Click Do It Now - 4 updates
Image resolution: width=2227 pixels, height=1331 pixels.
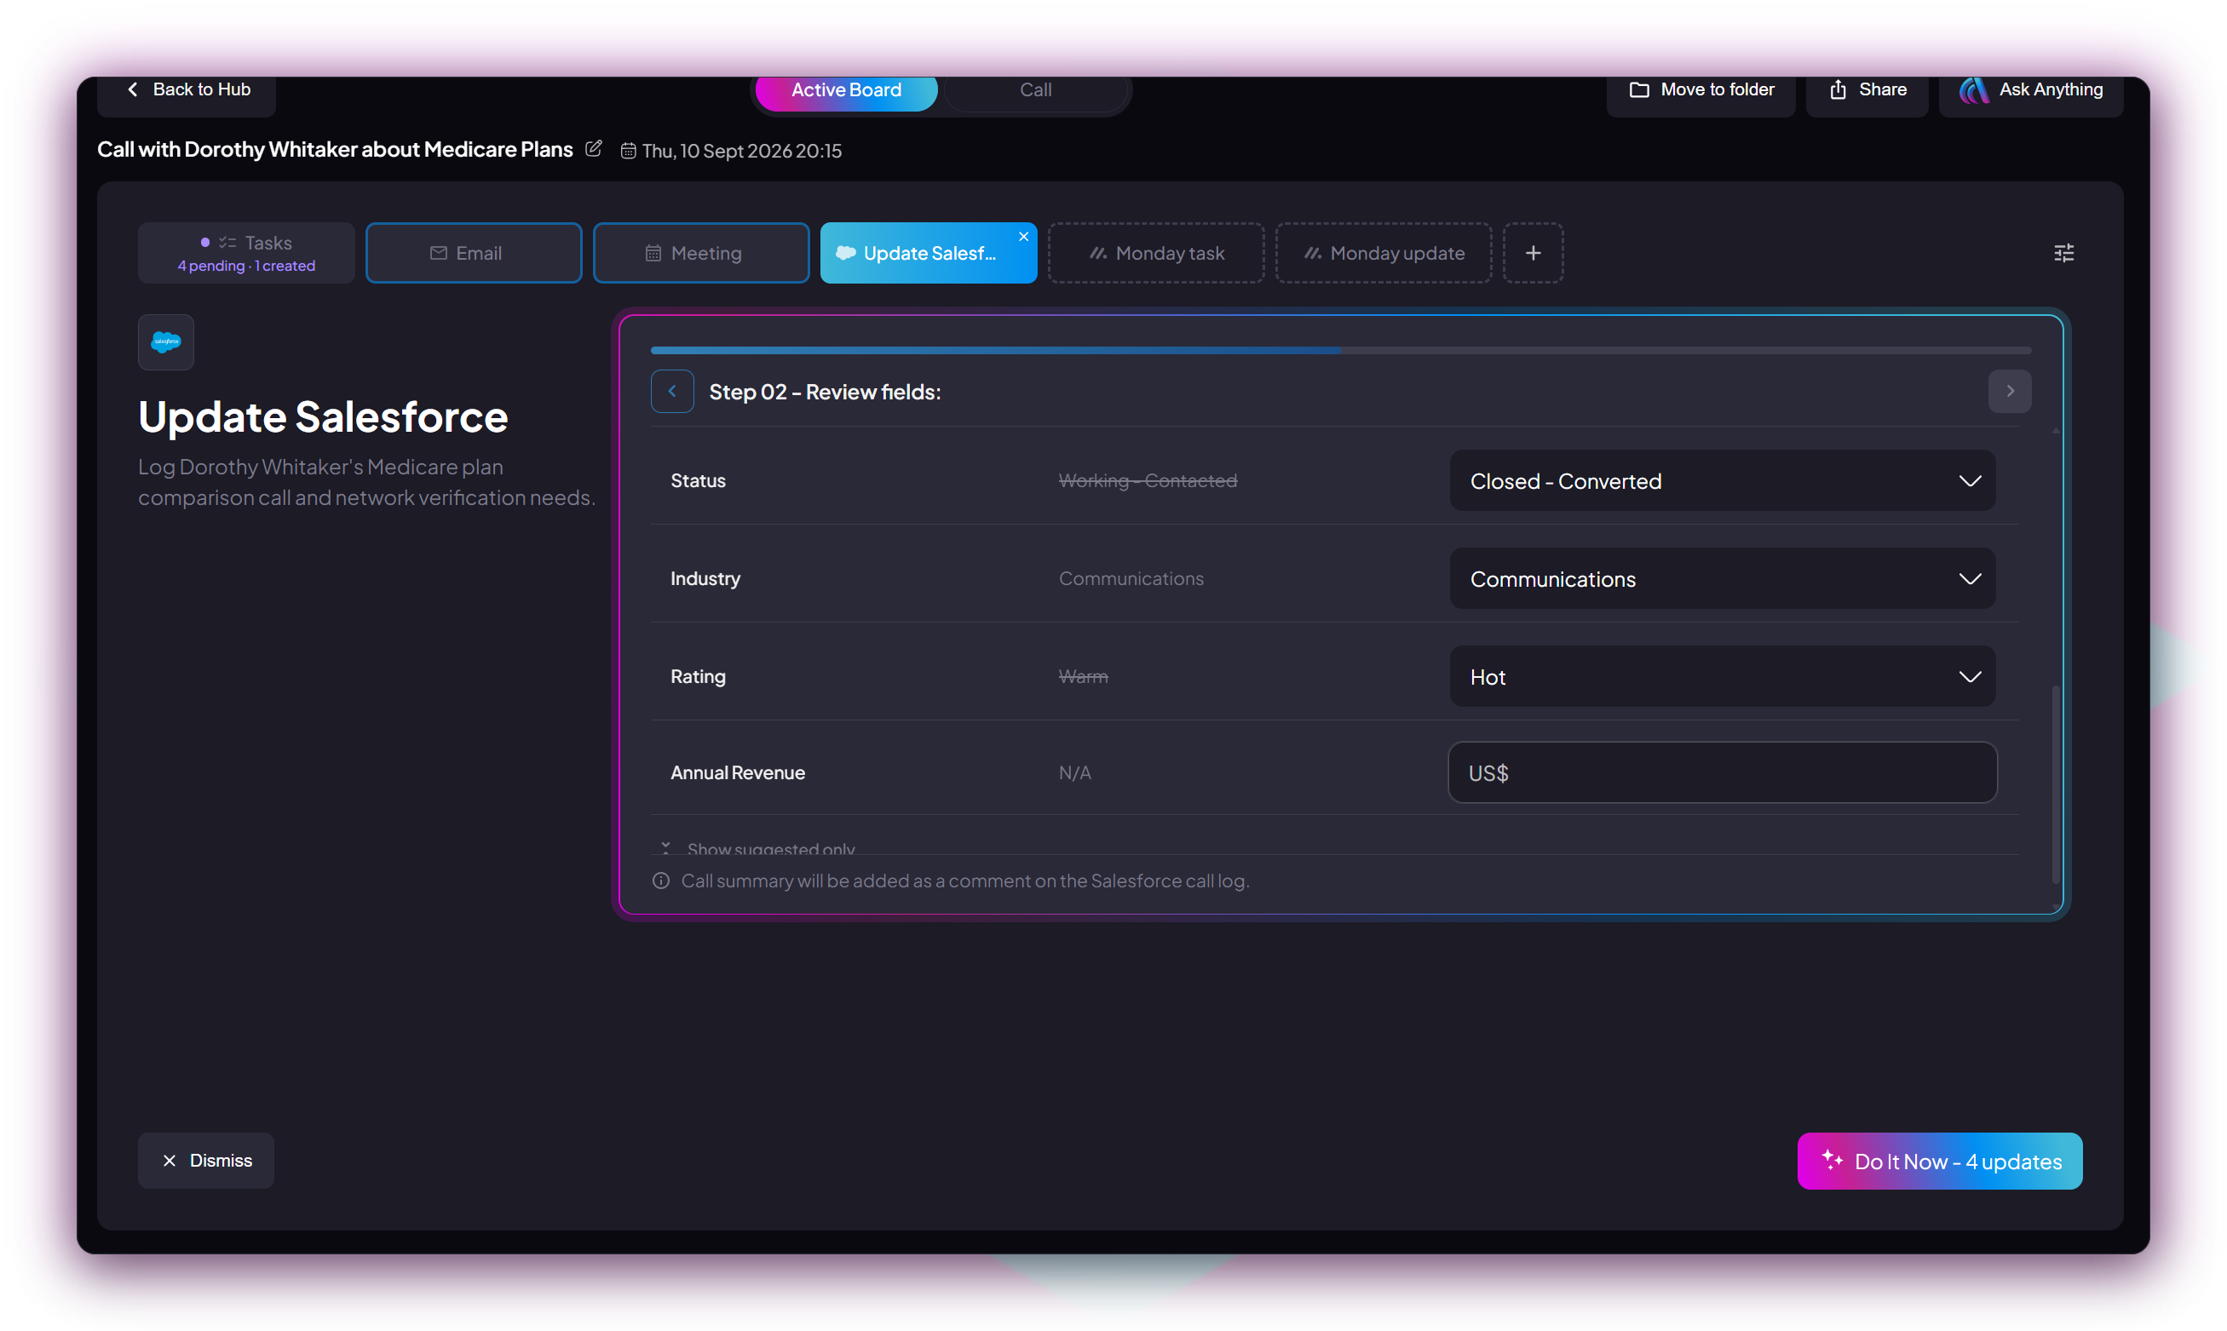[1940, 1162]
